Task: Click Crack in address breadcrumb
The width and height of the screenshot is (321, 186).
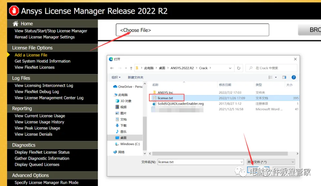Action: click(203, 68)
